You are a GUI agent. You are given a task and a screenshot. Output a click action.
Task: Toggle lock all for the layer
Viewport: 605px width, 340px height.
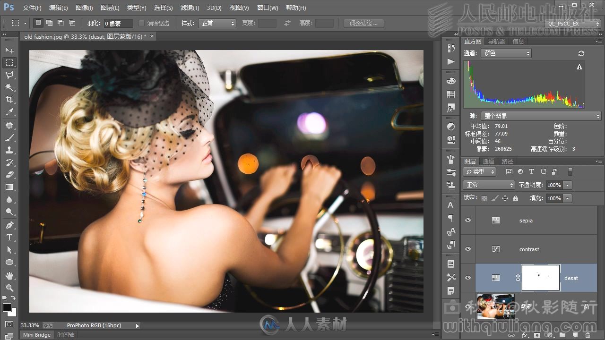point(516,198)
